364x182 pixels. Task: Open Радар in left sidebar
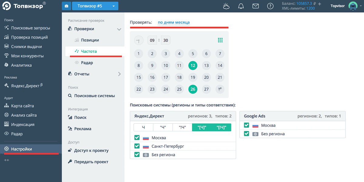coord(17,134)
